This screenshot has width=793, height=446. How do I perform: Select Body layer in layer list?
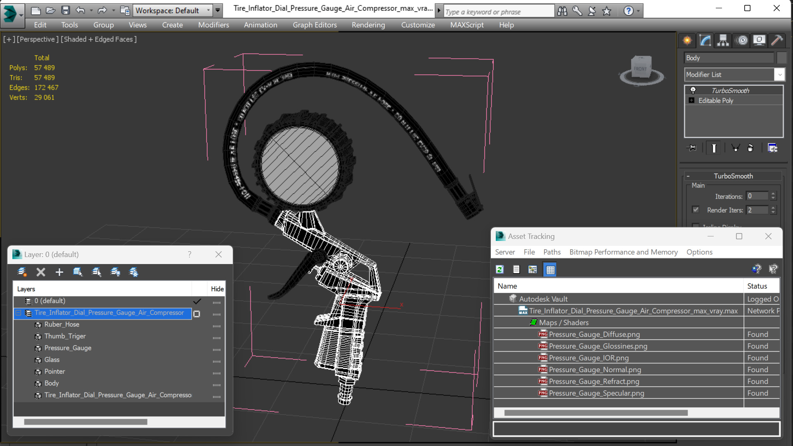[x=51, y=383]
